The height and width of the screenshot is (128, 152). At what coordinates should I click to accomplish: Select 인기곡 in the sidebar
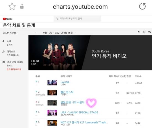pos(9,45)
